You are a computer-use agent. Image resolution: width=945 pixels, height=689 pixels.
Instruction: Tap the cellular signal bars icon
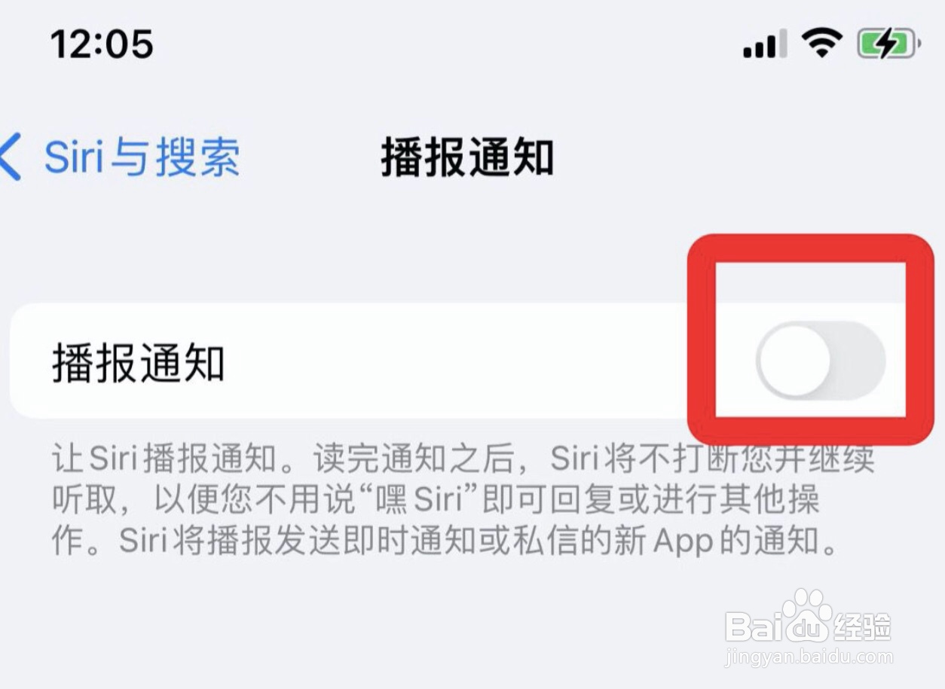pos(765,44)
